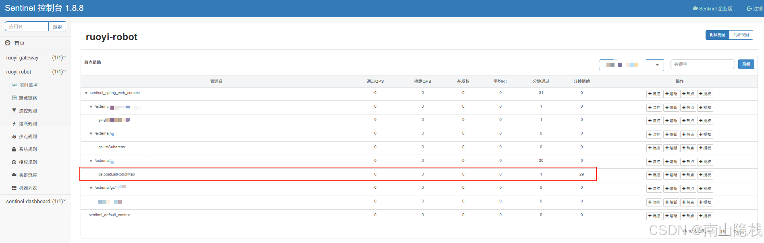Add 授权 rule for sentinel_default_context

tap(705, 216)
